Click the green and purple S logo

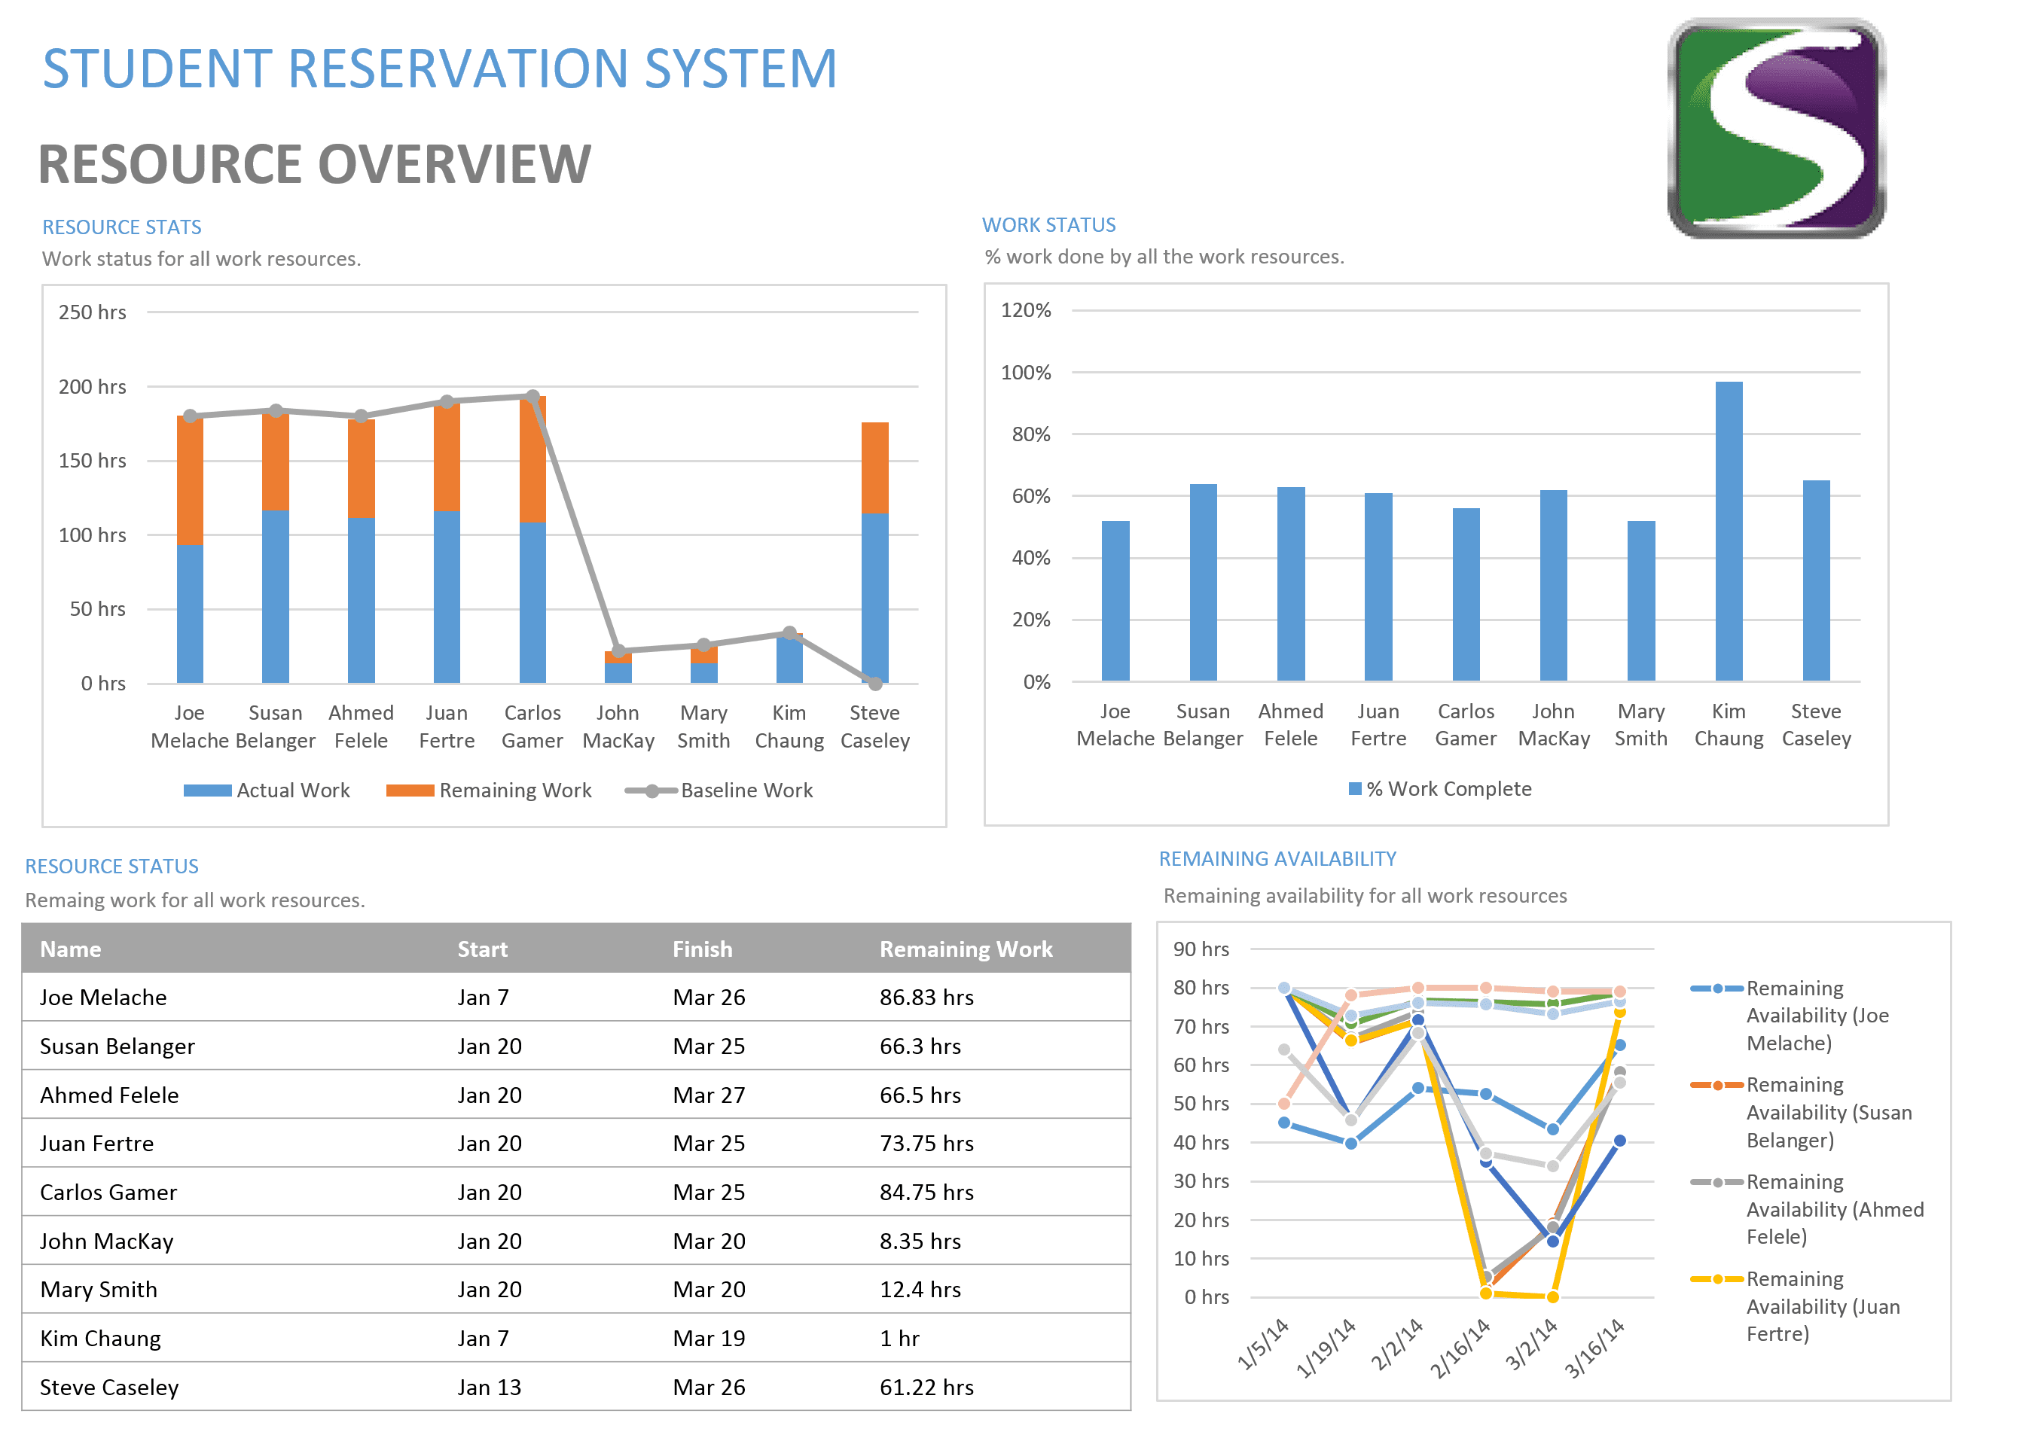[x=1777, y=129]
